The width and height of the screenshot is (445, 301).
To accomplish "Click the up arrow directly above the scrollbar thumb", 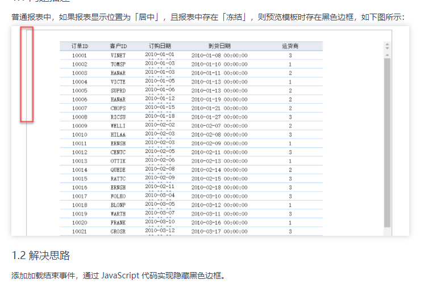I will [x=387, y=55].
